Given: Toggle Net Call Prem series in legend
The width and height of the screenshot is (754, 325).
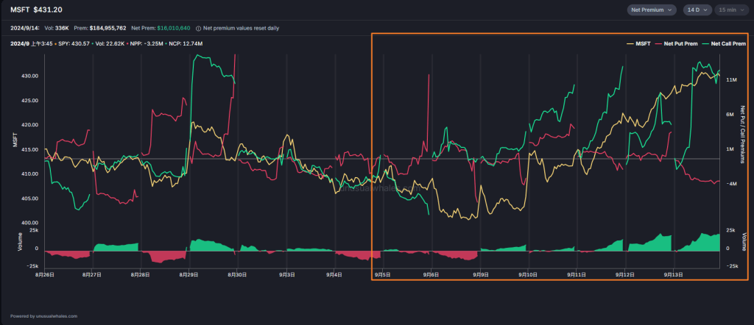Looking at the screenshot, I should [727, 44].
